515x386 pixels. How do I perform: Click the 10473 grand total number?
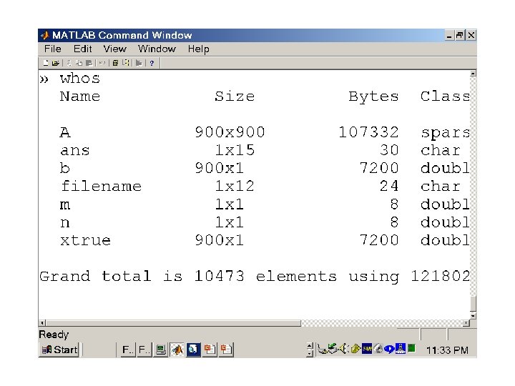click(x=219, y=276)
